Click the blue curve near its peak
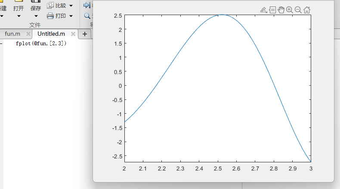Screen dimensions: 340x189 [222, 15]
